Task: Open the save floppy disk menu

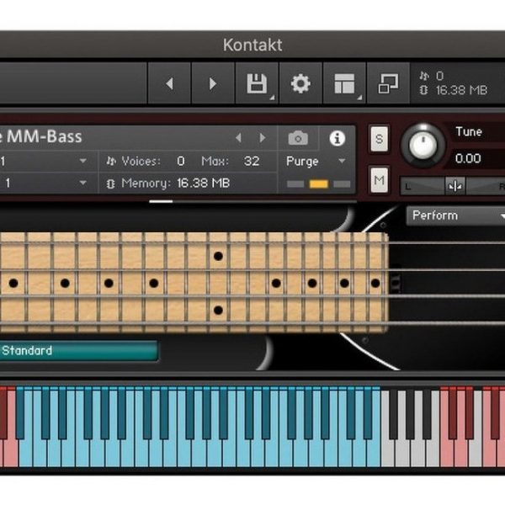Action: click(x=257, y=83)
